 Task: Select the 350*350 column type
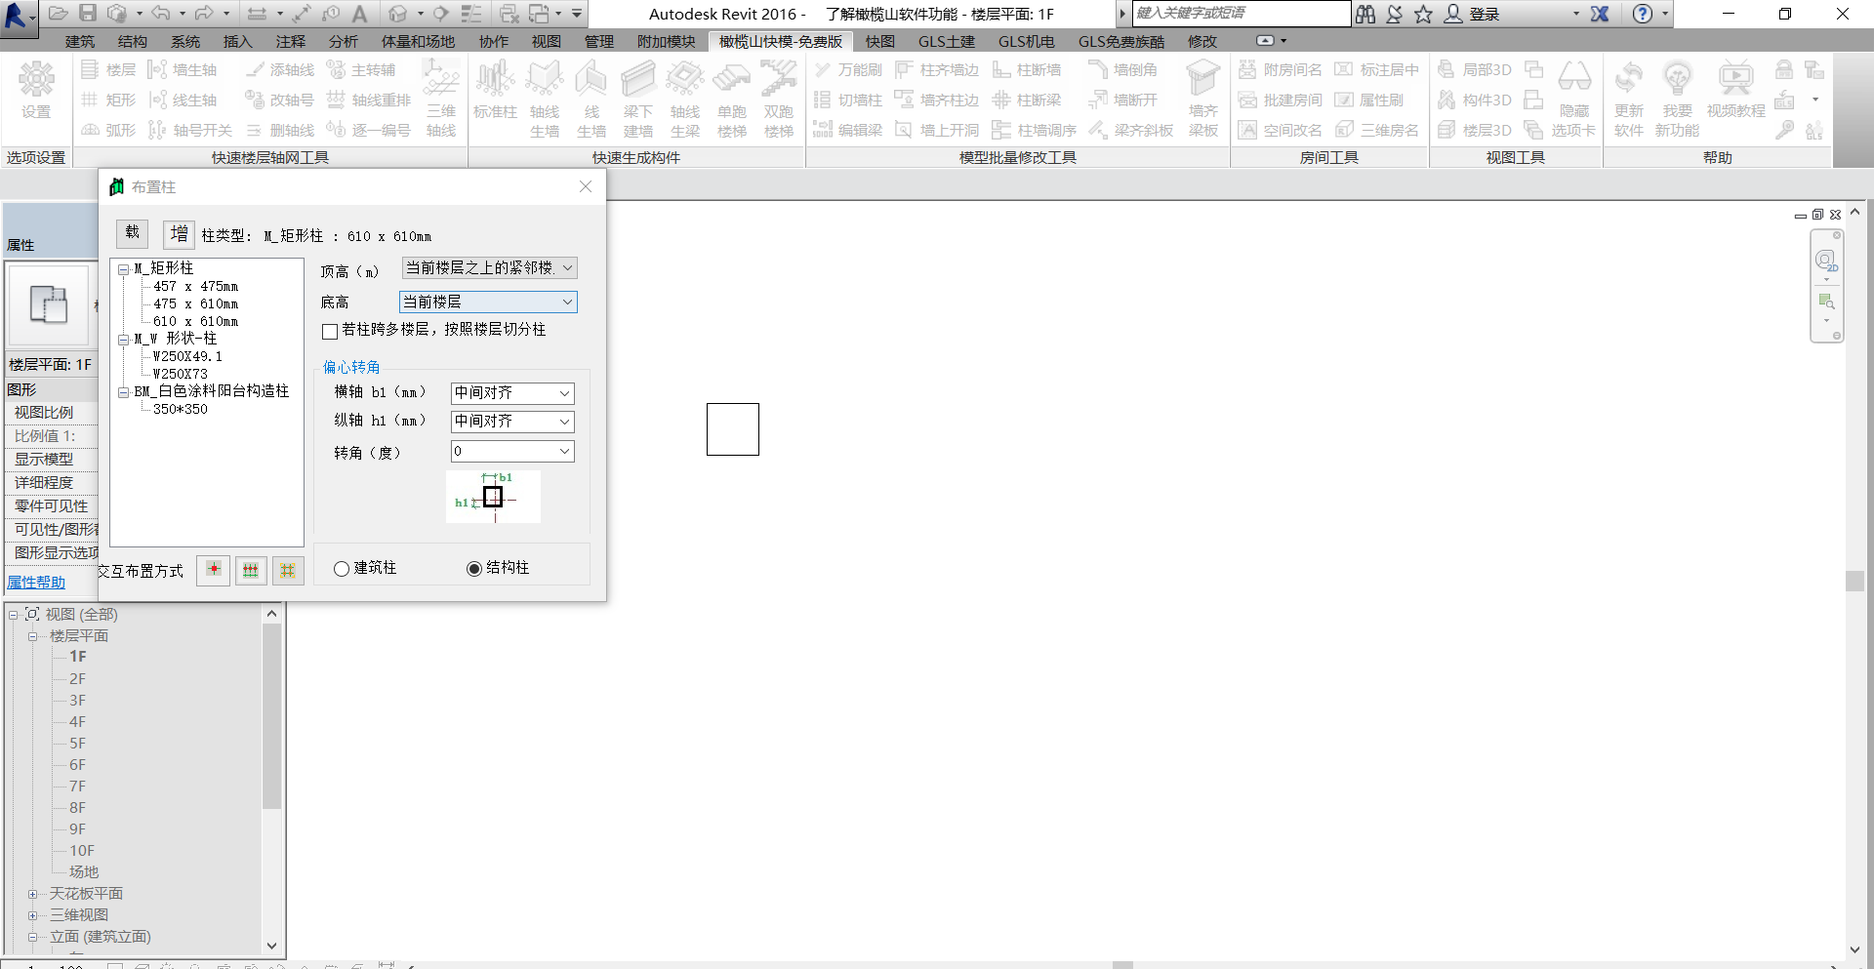181,410
